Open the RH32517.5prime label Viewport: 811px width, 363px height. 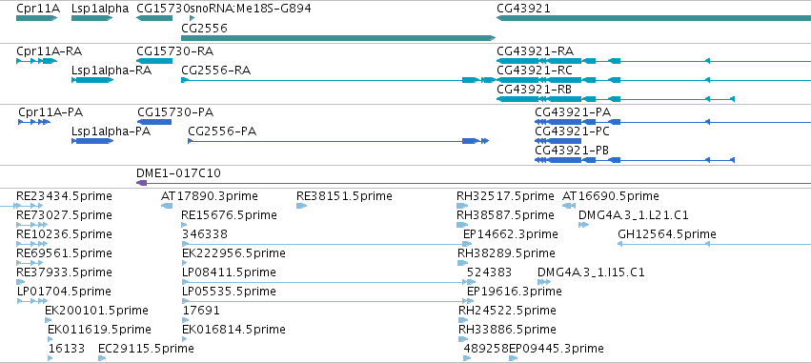click(x=505, y=196)
